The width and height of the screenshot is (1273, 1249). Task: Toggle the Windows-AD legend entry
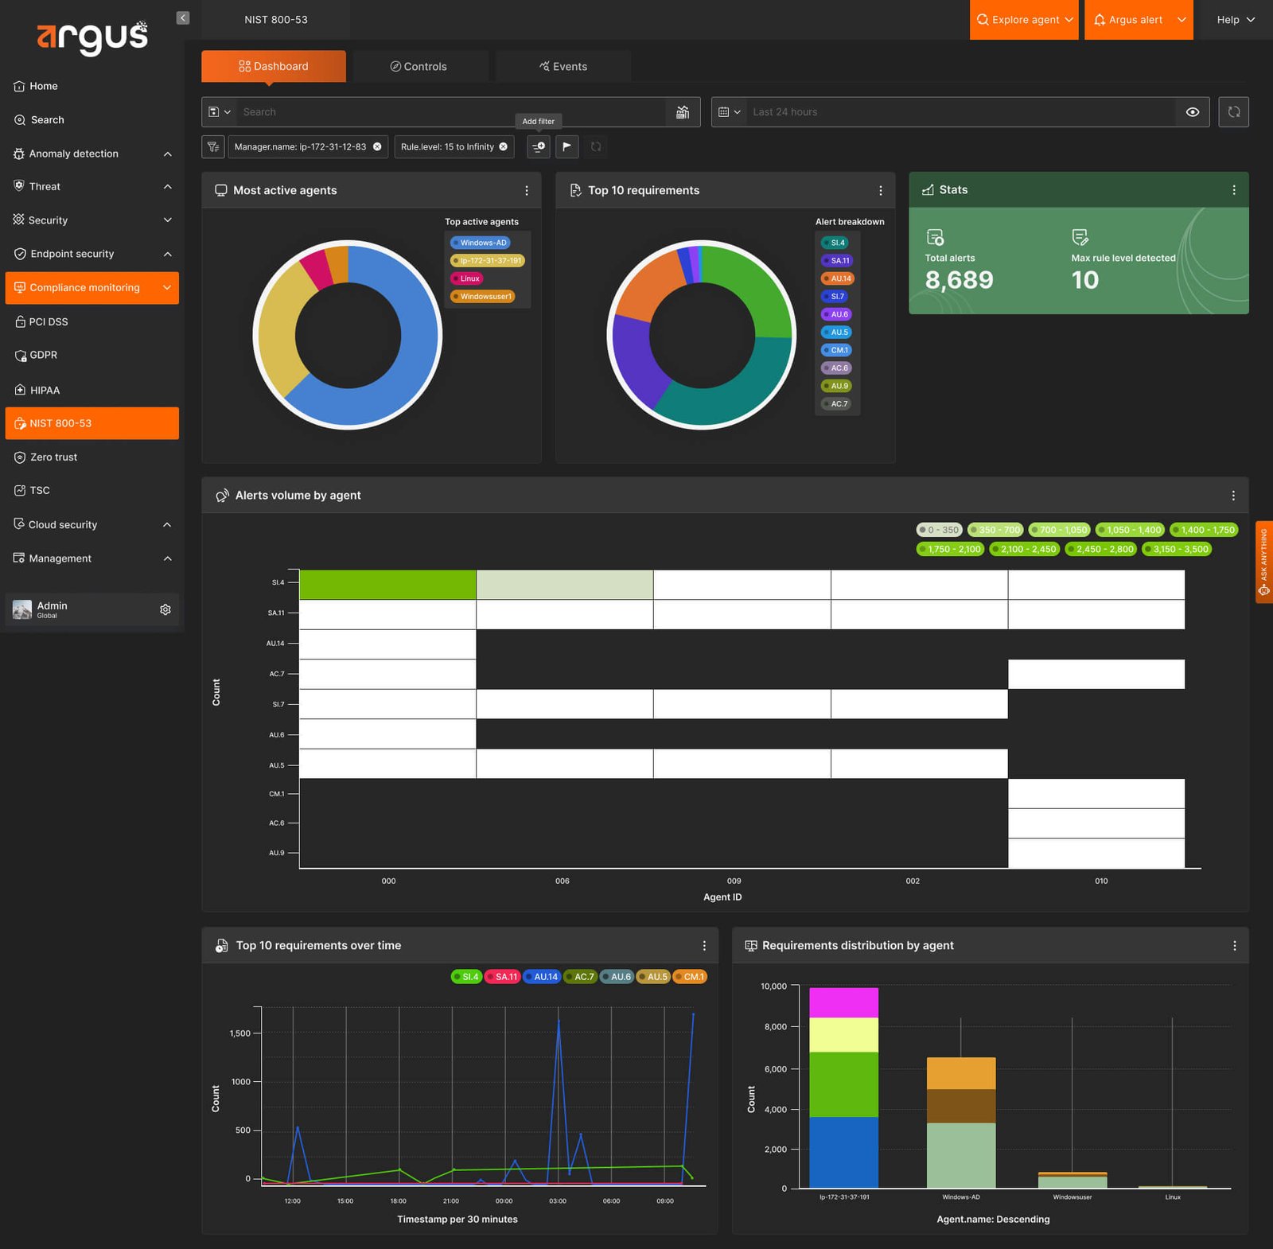[480, 243]
